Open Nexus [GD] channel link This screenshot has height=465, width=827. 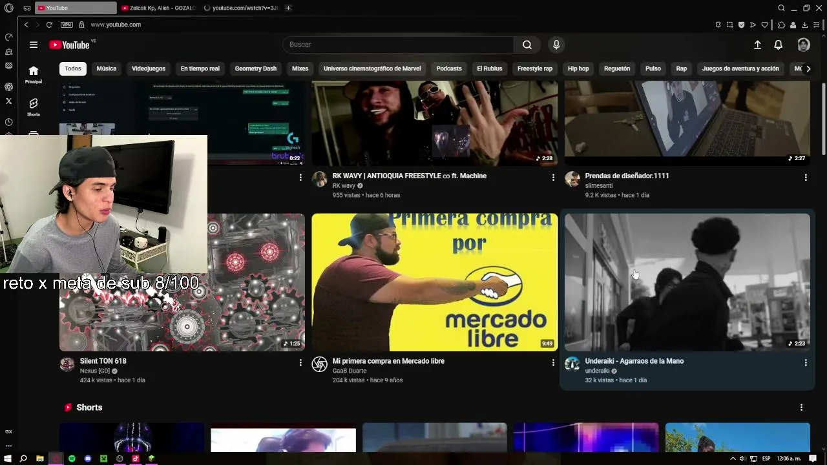point(94,371)
